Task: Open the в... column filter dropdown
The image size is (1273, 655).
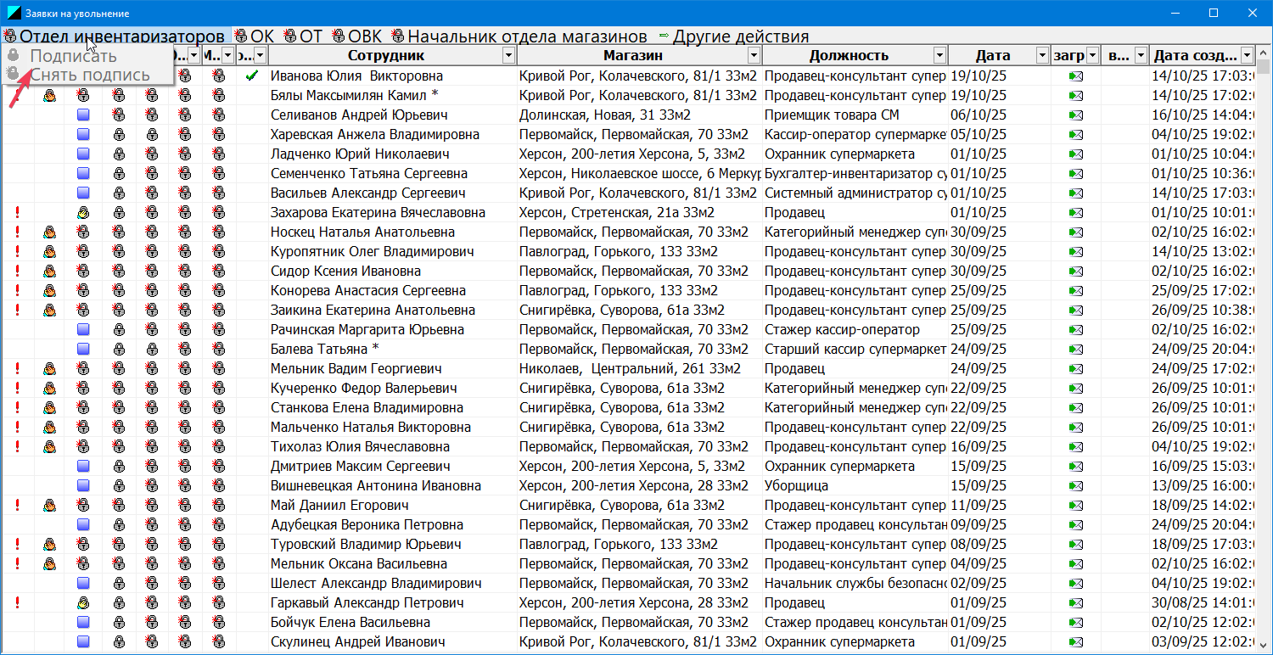Action: tap(1139, 55)
